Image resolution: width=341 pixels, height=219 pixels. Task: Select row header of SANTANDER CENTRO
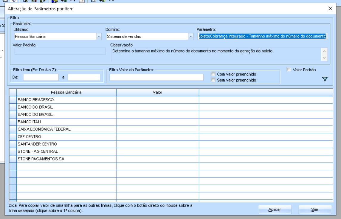point(13,144)
